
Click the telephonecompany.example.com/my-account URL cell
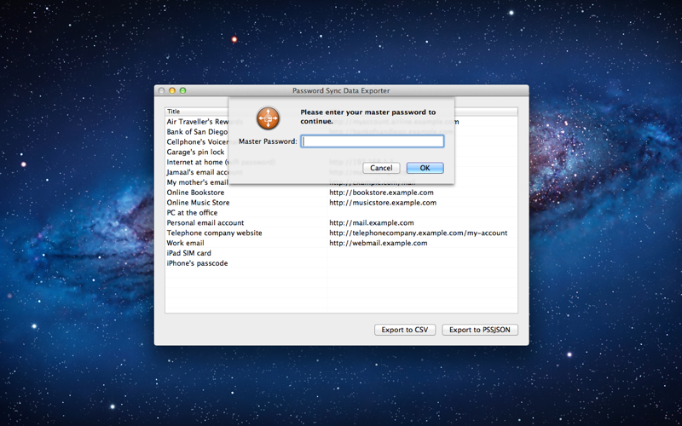tap(418, 233)
